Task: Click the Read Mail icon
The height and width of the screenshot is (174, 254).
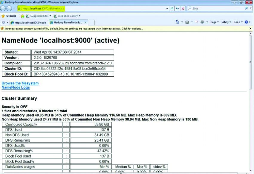Action: (197, 22)
